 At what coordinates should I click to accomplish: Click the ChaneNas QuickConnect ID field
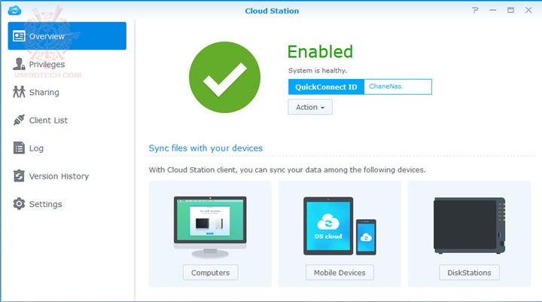tap(397, 87)
